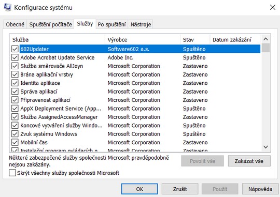Switch to the Nástroje tab

[x=141, y=24]
